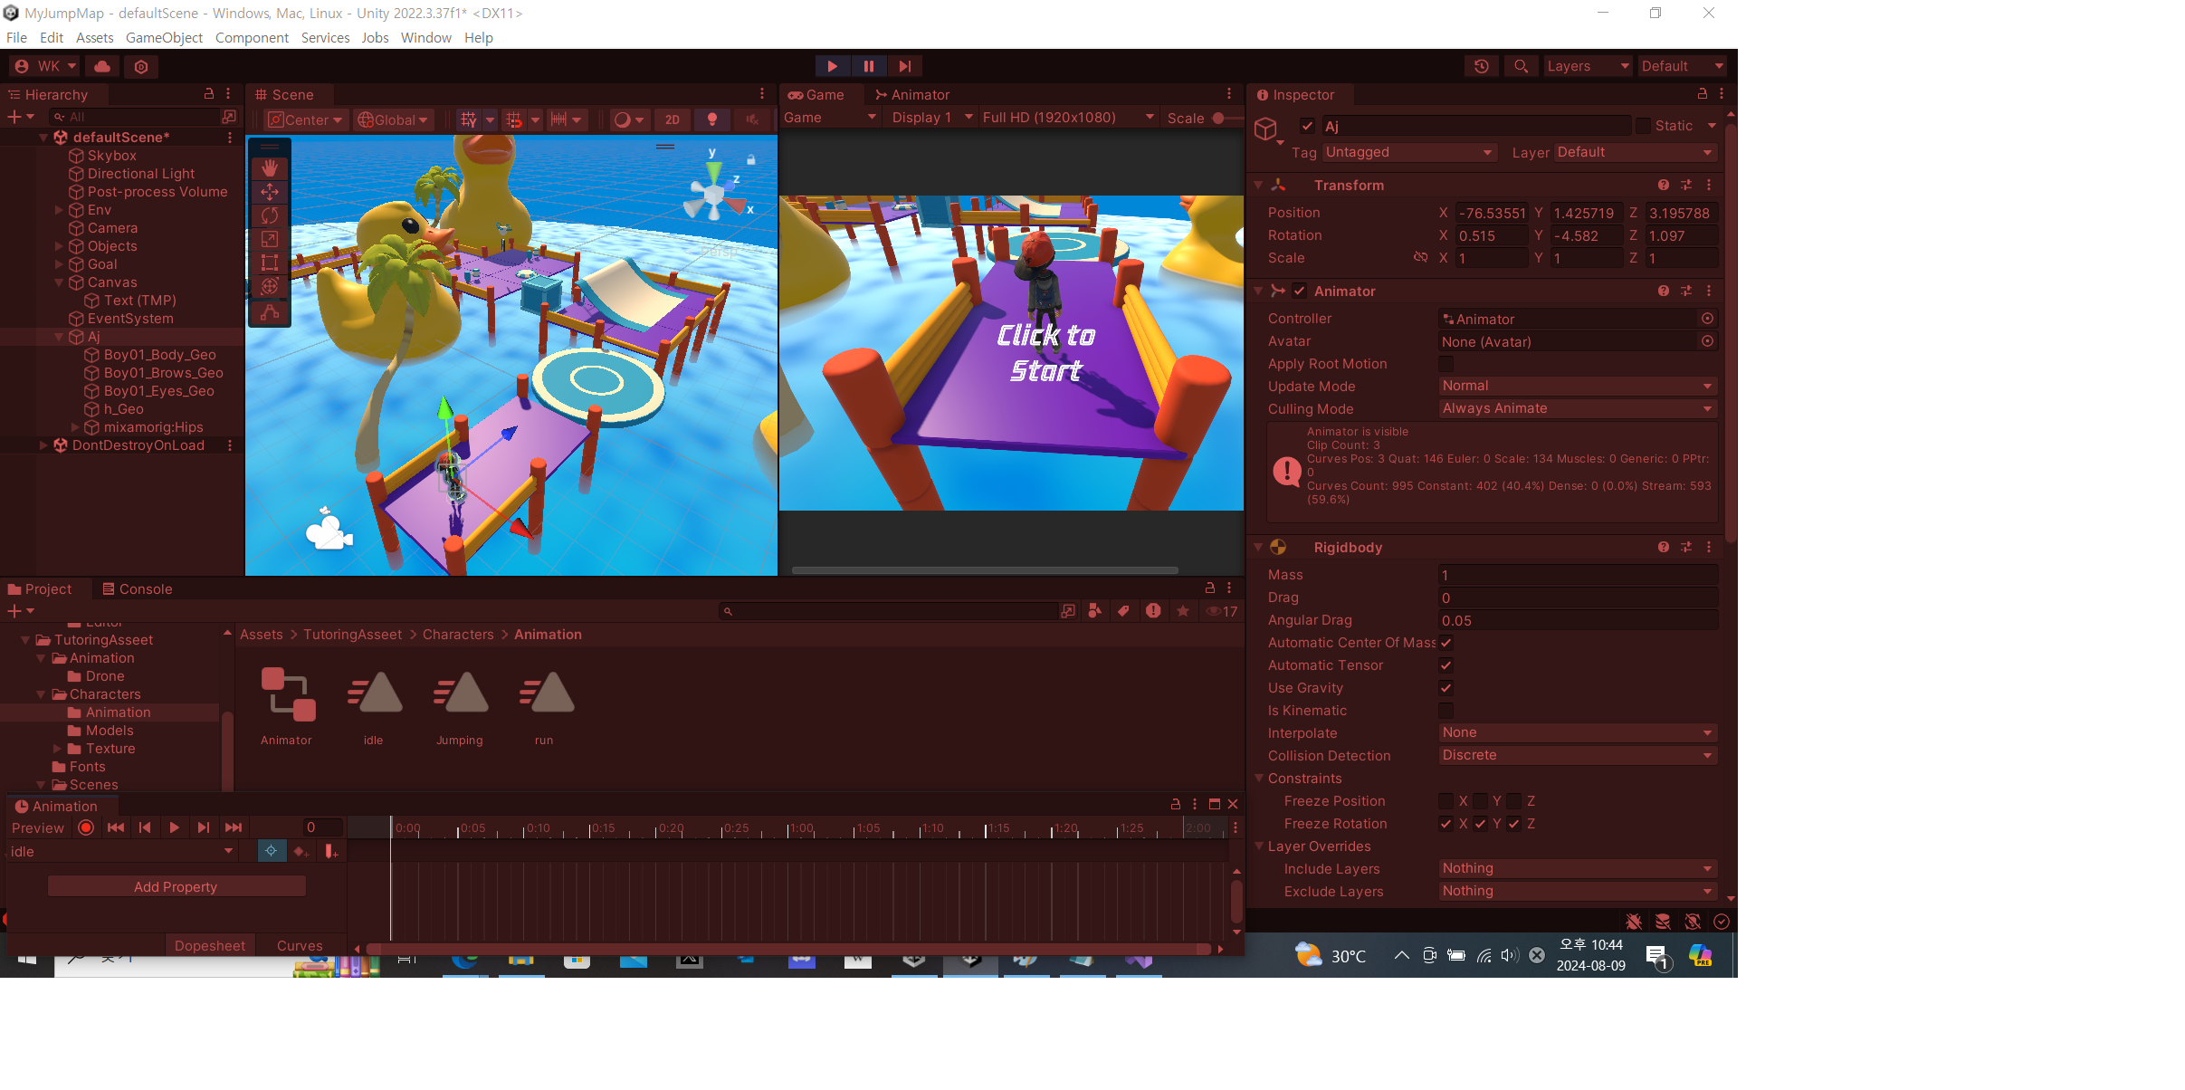The height and width of the screenshot is (1090, 2185).
Task: Switch to the Console tab
Action: (x=138, y=589)
